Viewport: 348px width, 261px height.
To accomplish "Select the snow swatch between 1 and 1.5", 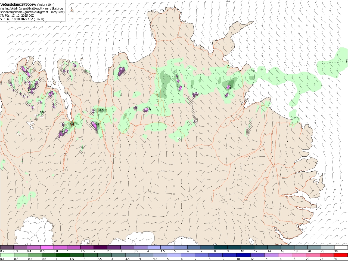I will [x=74, y=247].
